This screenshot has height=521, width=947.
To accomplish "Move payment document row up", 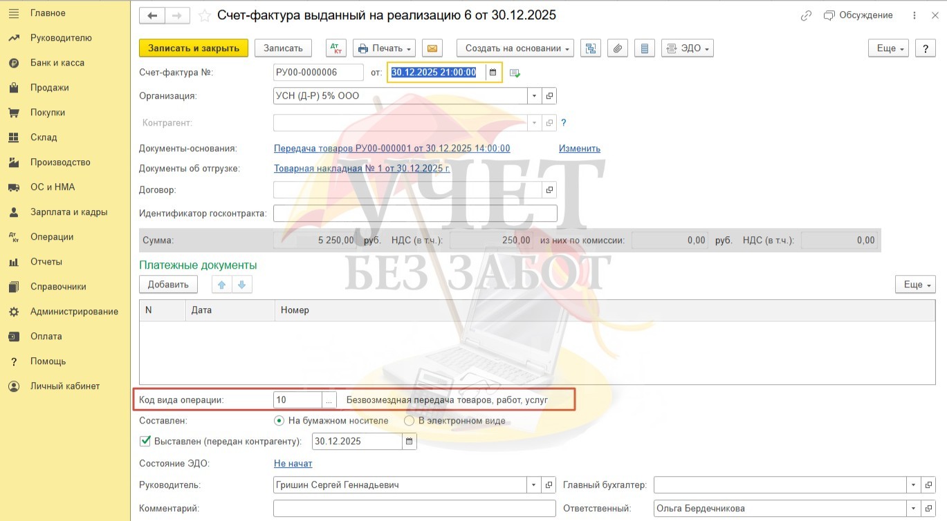I will click(221, 285).
